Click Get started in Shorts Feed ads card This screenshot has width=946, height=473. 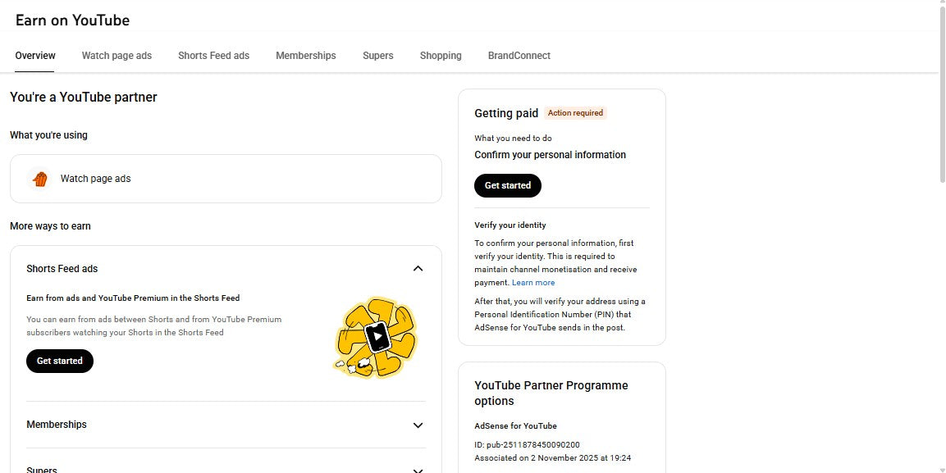[x=59, y=361]
